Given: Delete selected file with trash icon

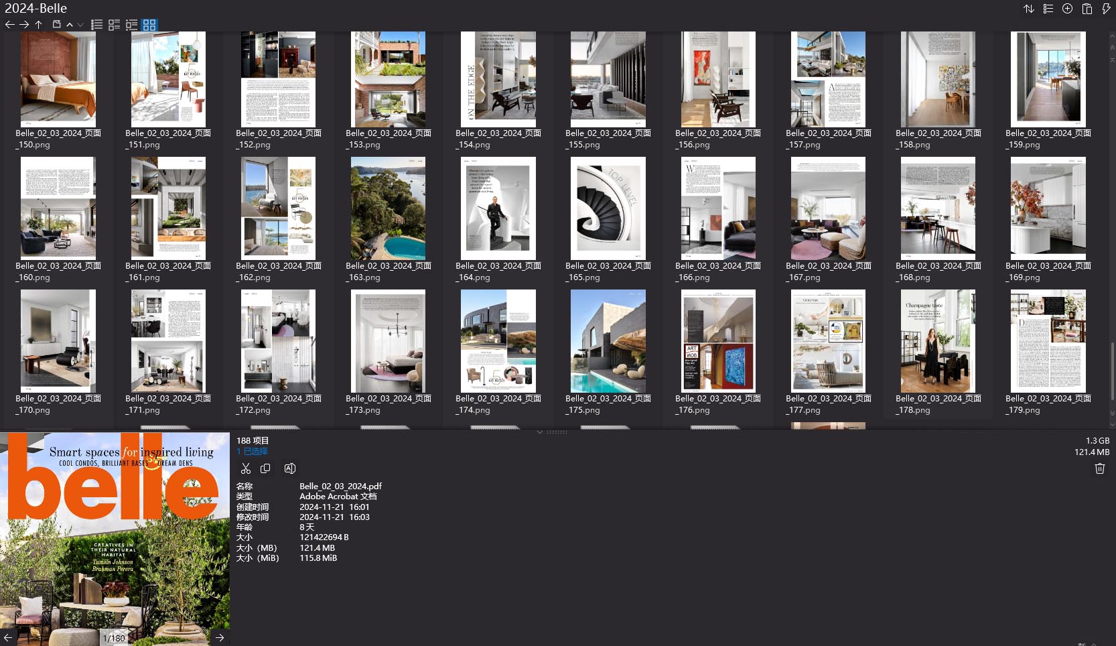Looking at the screenshot, I should [1100, 468].
